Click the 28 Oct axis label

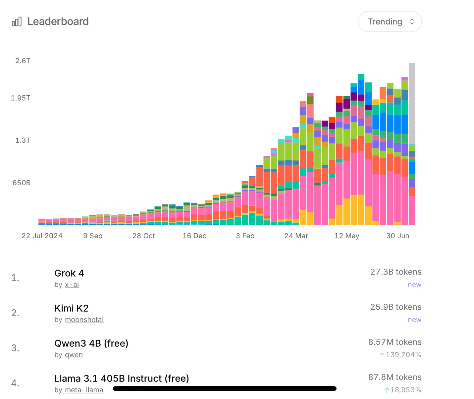pyautogui.click(x=144, y=236)
